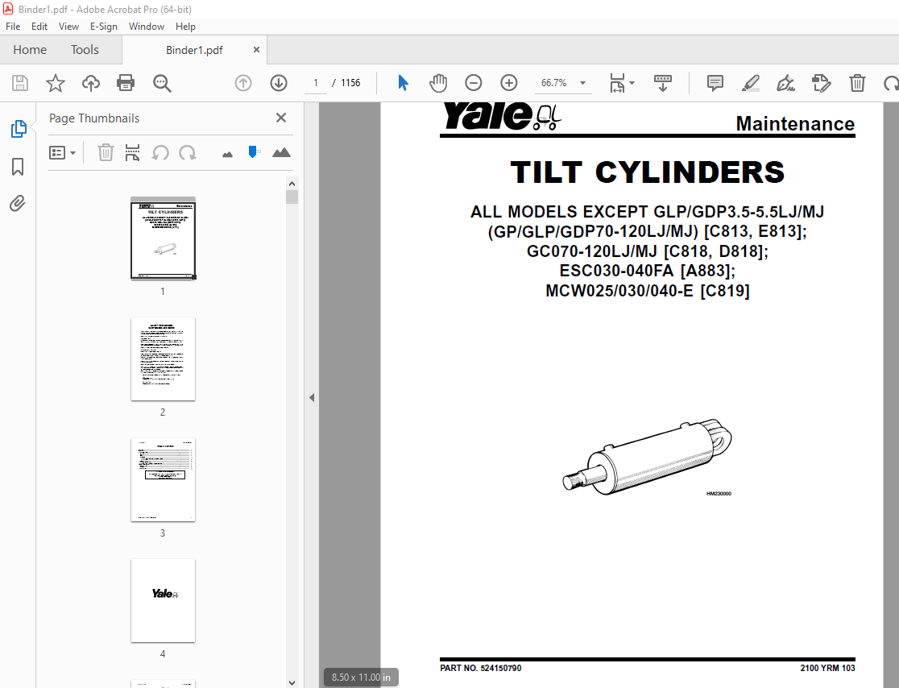Go to next page arrow
Screen dimensions: 899x688
279,83
